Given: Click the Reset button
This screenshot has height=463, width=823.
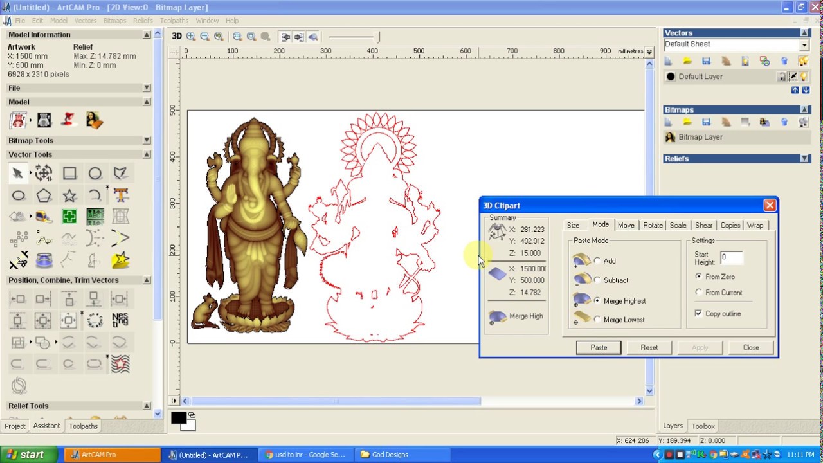Looking at the screenshot, I should [649, 348].
